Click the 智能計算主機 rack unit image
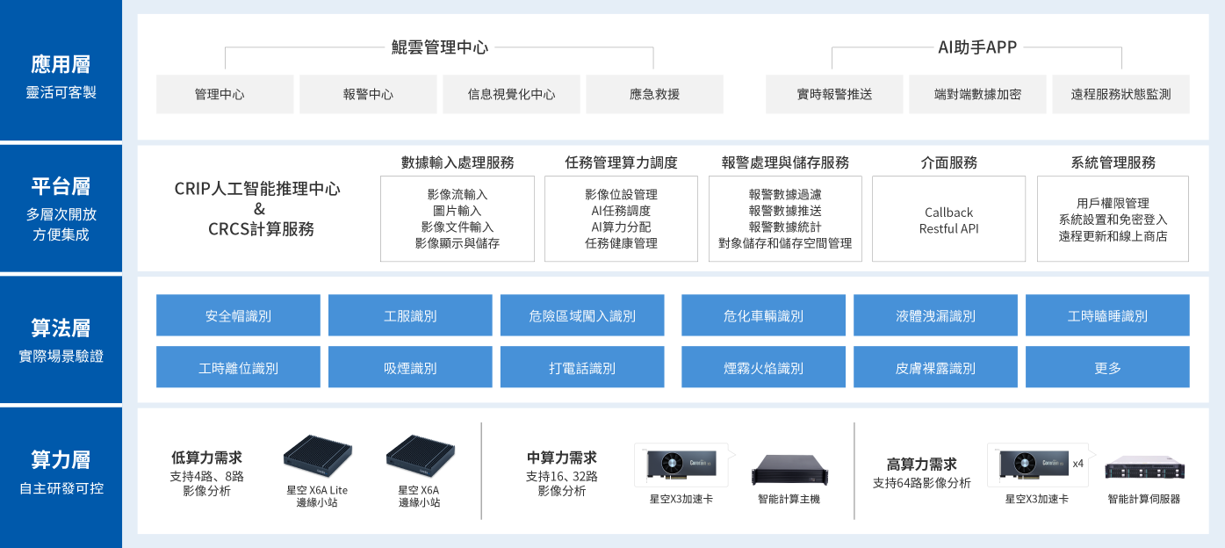The height and width of the screenshot is (548, 1225). tap(789, 470)
